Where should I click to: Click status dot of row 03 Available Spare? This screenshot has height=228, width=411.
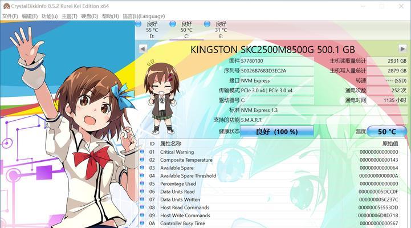(142, 167)
